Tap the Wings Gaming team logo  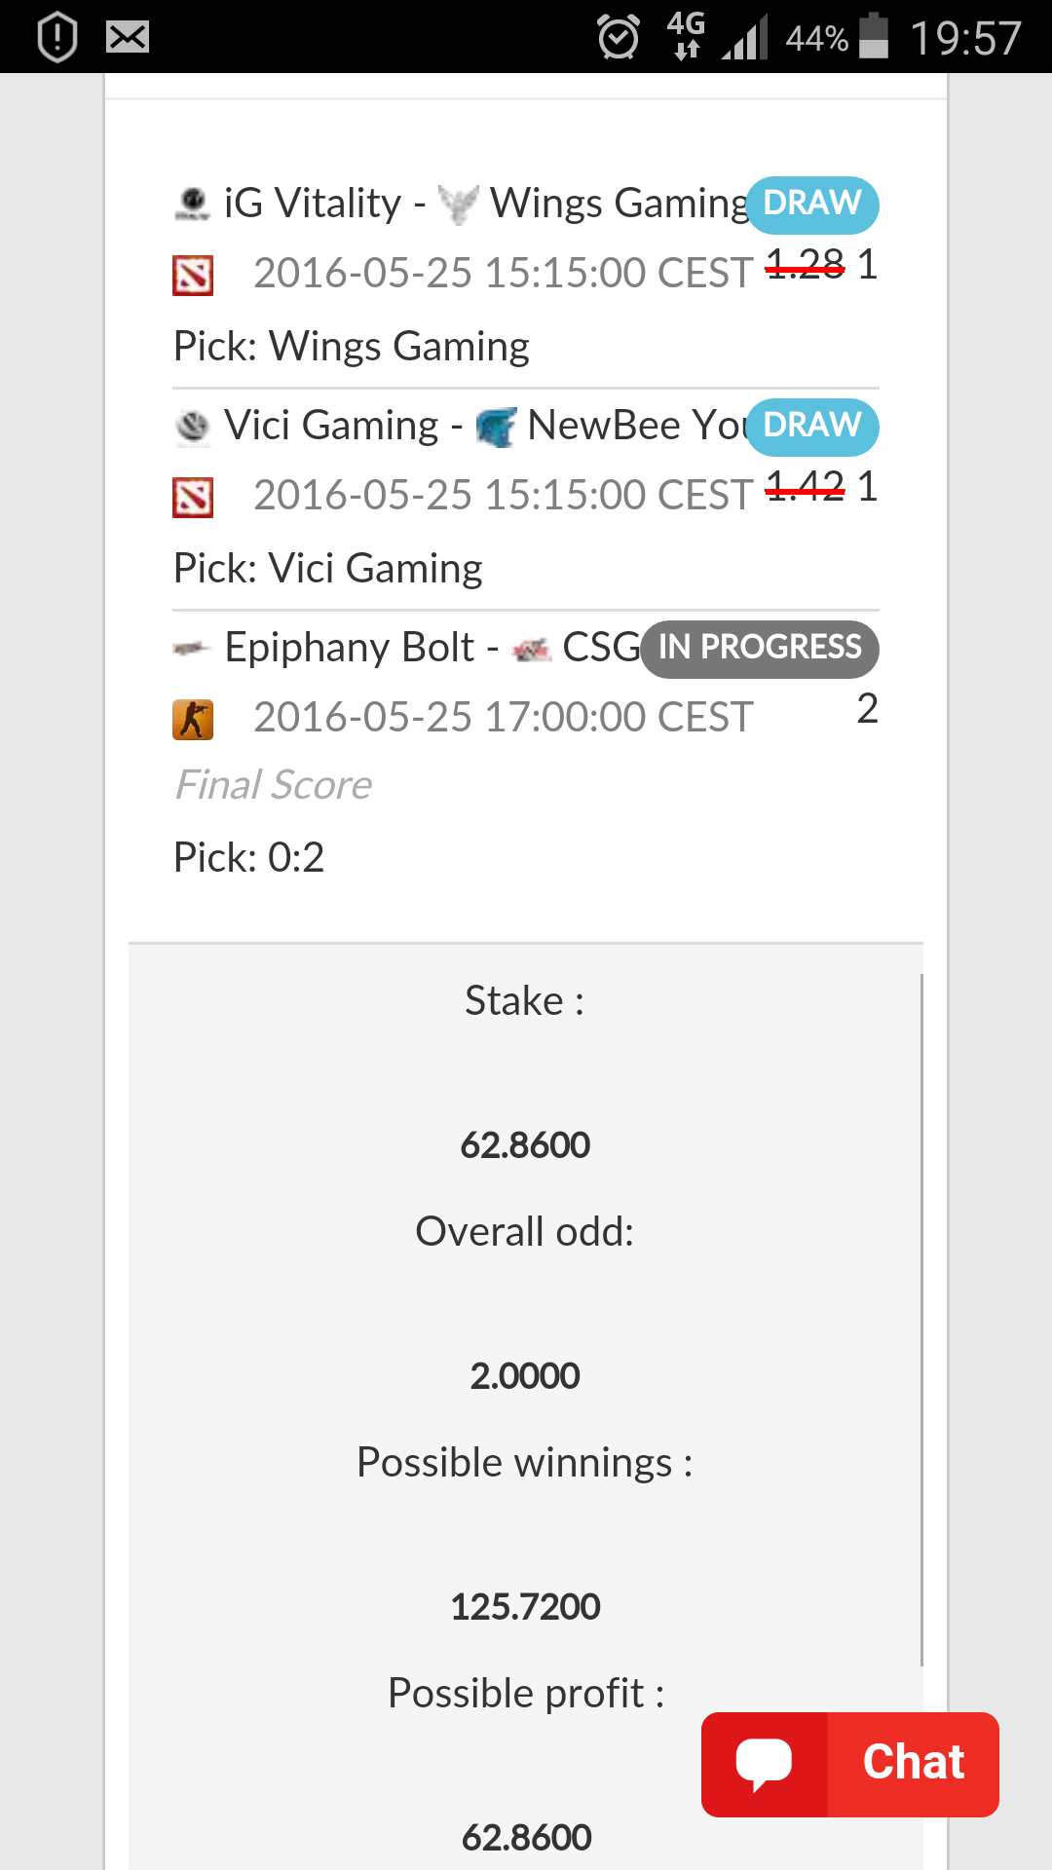458,205
